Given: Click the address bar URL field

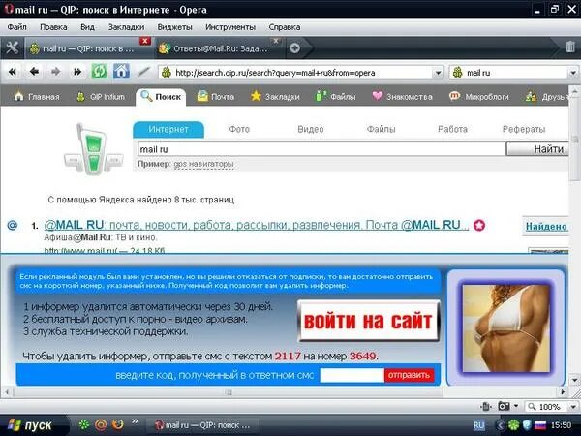Looking at the screenshot, I should point(296,73).
